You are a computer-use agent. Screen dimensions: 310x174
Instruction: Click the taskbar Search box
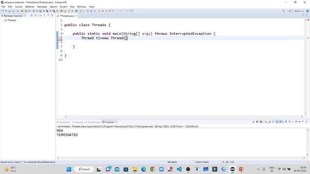pyautogui.click(x=84, y=169)
